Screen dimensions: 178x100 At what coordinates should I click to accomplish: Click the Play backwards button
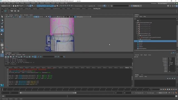(167, 89)
